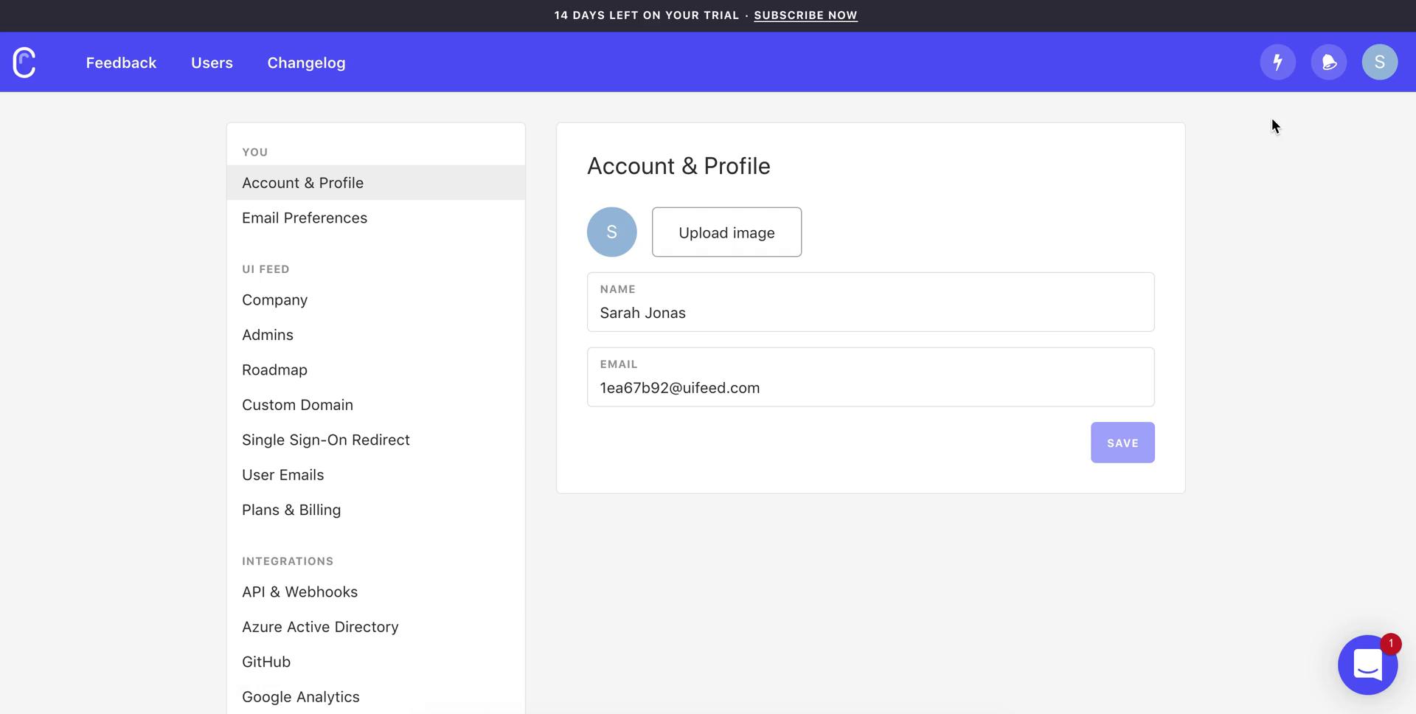Click the Subscribe Now link
1416x714 pixels.
coord(805,15)
